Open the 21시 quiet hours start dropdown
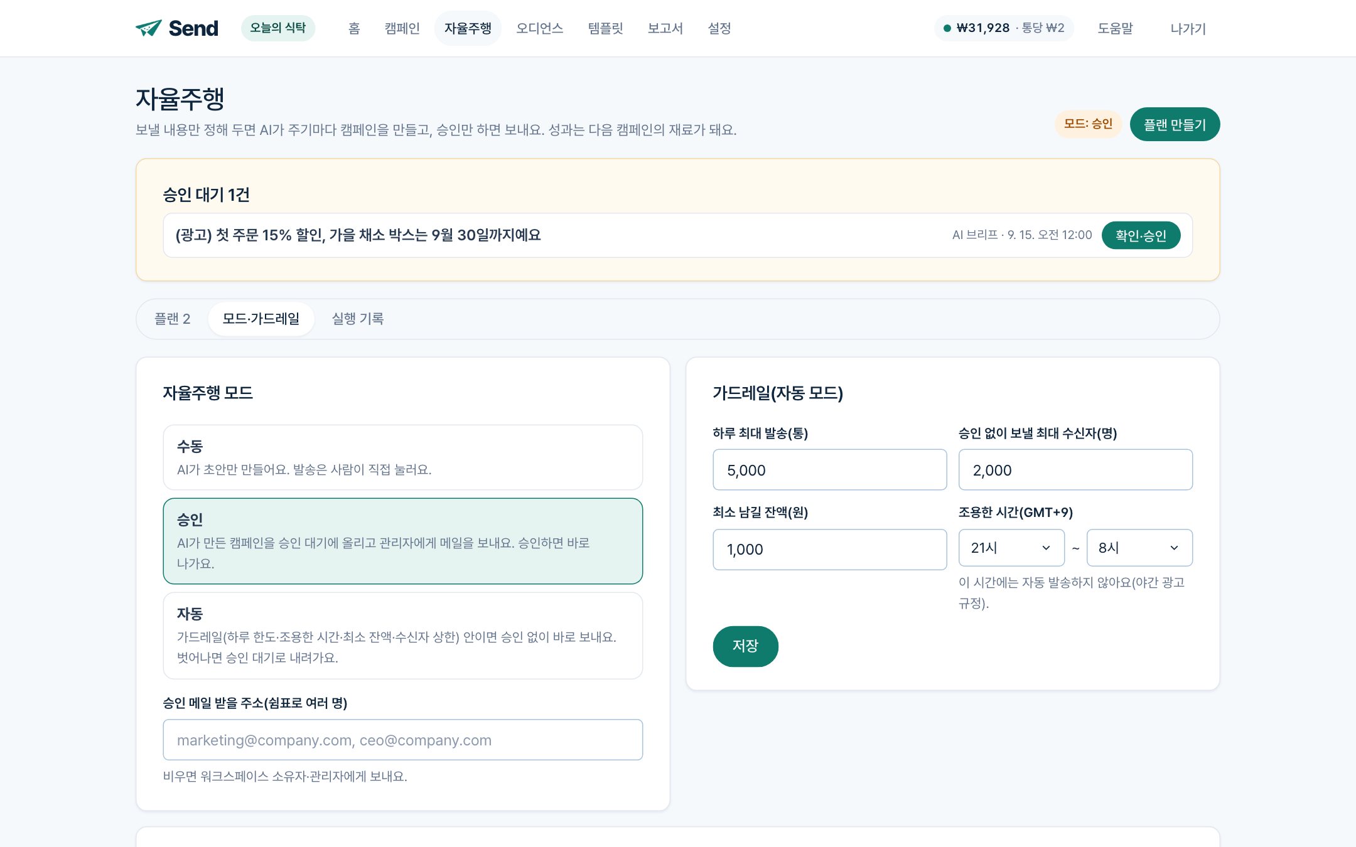 1011,548
